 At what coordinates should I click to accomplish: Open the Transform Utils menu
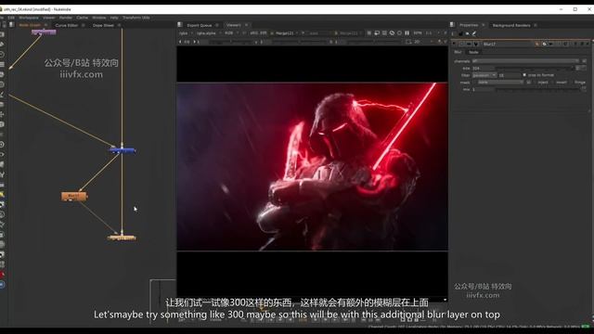(136, 18)
